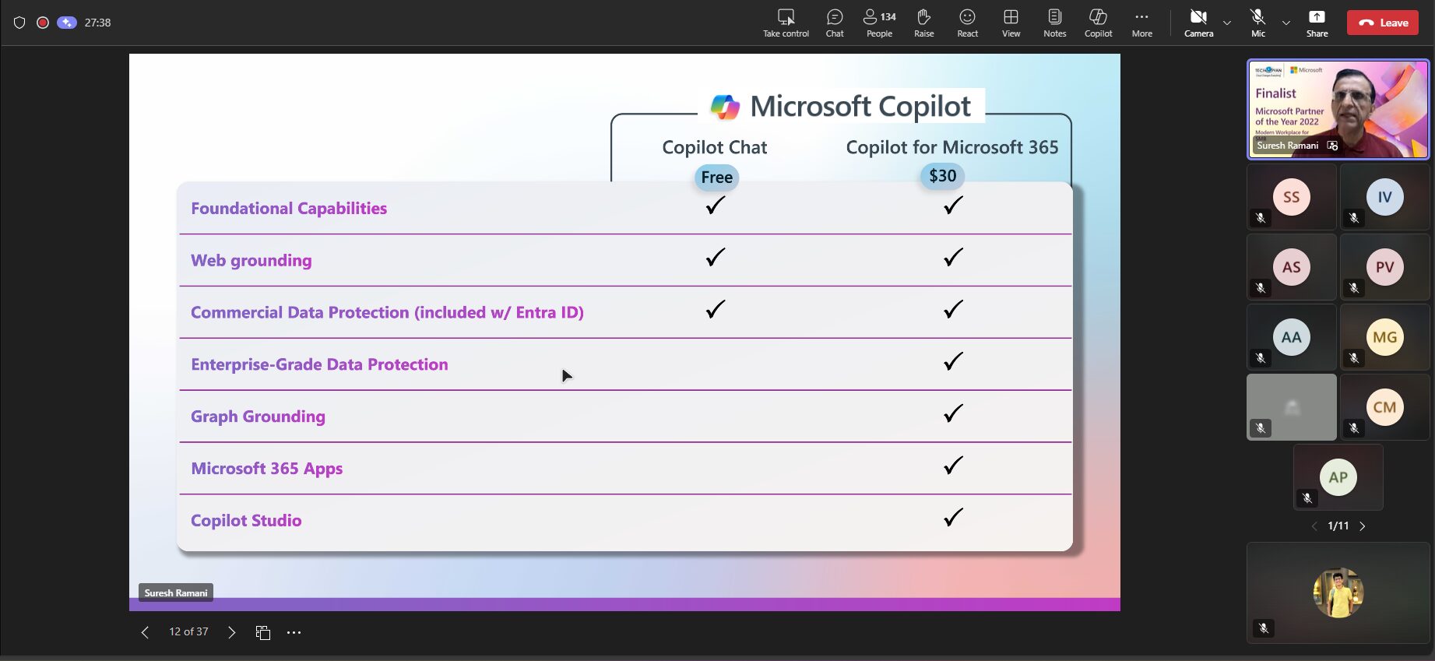Open the Chat panel

coord(834,23)
